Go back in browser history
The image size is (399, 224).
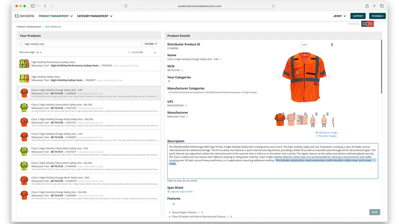point(45,6)
